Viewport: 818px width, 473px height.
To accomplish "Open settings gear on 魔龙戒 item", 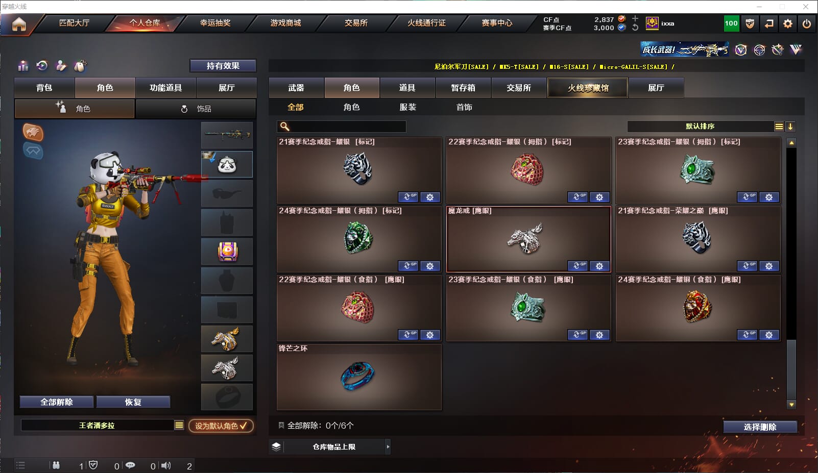I will pos(599,266).
